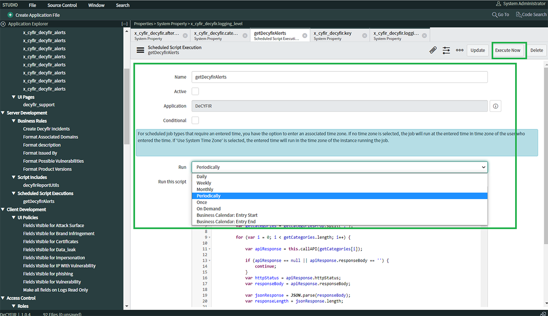Viewport: 548px width, 316px height.
Task: Close the x_cyfir_decyfir.key tab
Action: click(x=364, y=36)
